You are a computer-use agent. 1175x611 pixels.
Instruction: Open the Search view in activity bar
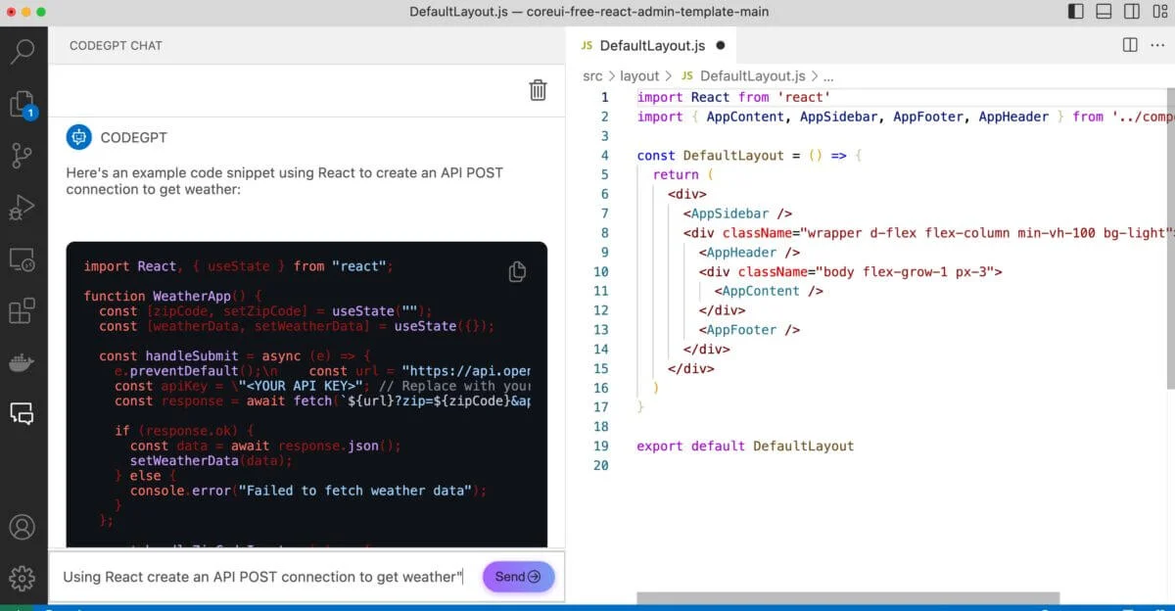point(23,51)
